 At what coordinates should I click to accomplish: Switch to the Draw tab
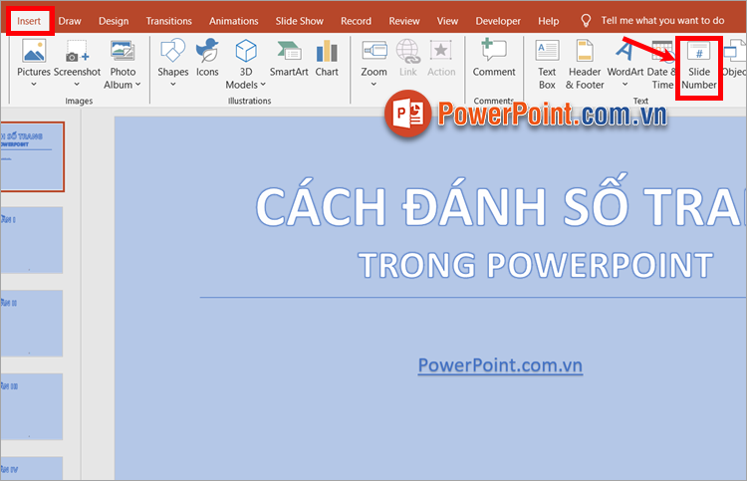(x=70, y=21)
